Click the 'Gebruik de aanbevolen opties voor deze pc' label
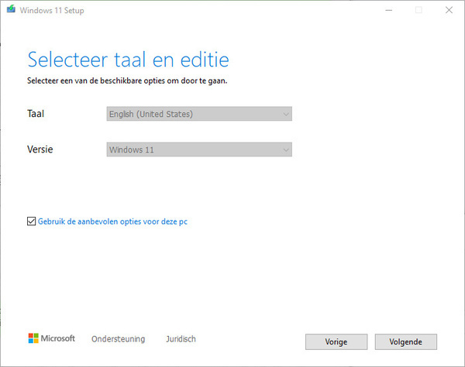 112,221
